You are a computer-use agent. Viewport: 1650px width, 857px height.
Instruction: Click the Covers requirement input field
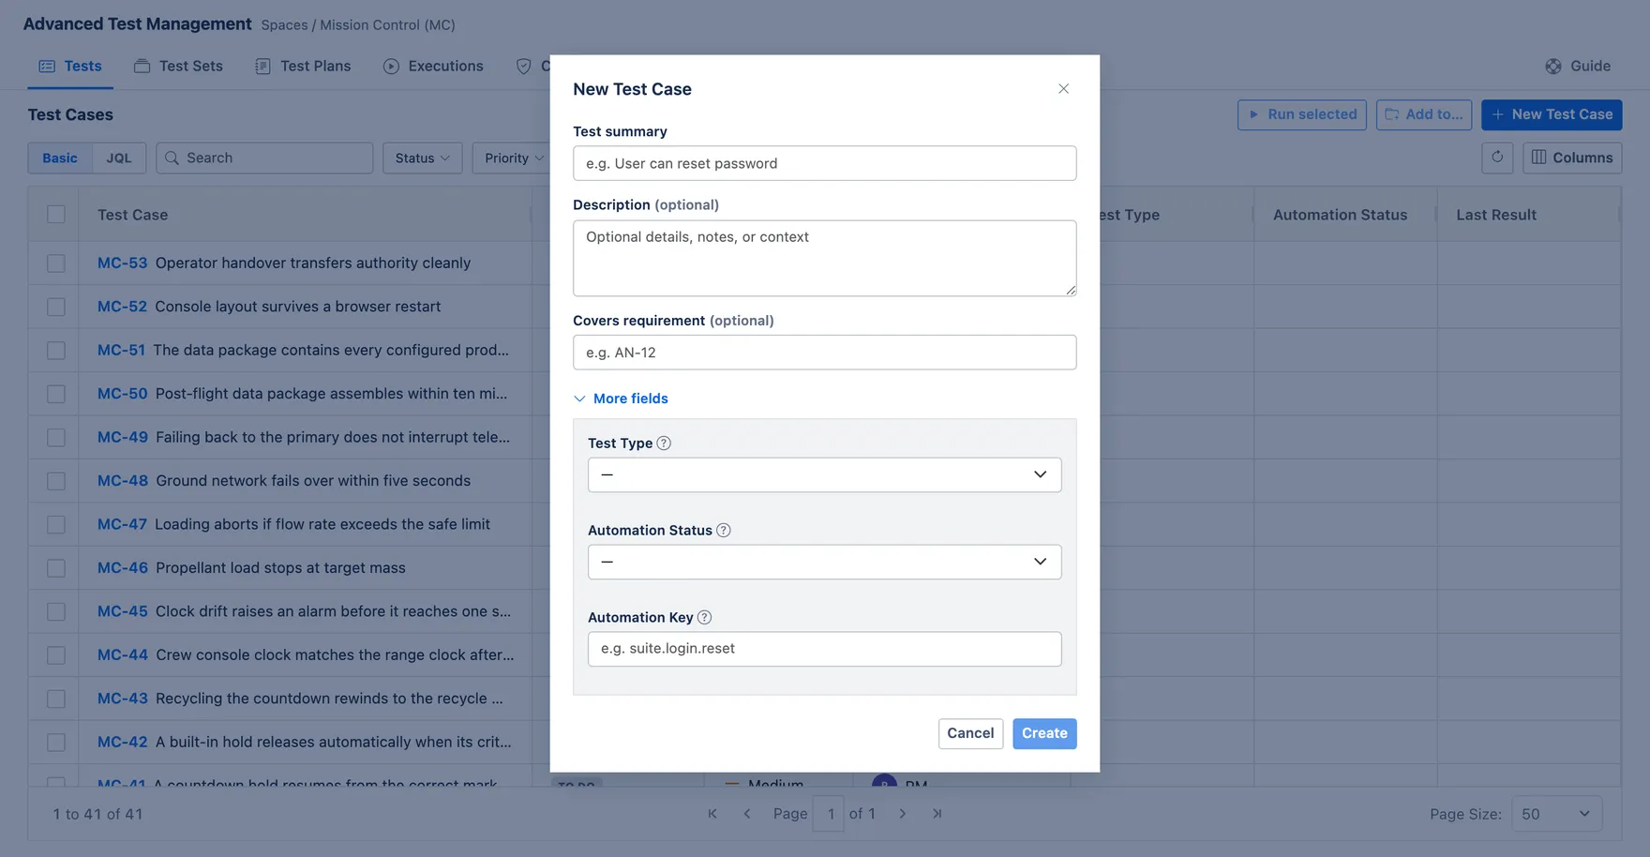825,353
